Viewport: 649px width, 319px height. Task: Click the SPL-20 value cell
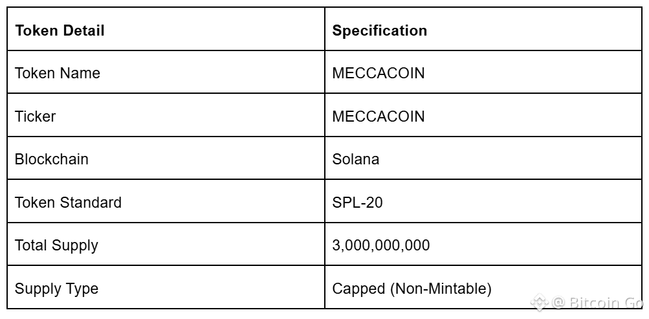(357, 203)
